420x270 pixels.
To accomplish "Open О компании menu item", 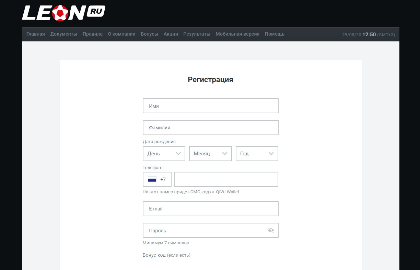I will 121,34.
